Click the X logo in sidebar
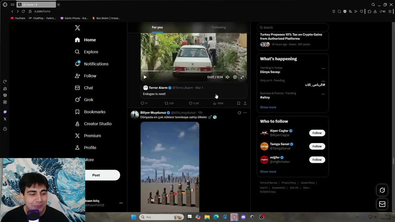The width and height of the screenshot is (395, 222). [77, 28]
